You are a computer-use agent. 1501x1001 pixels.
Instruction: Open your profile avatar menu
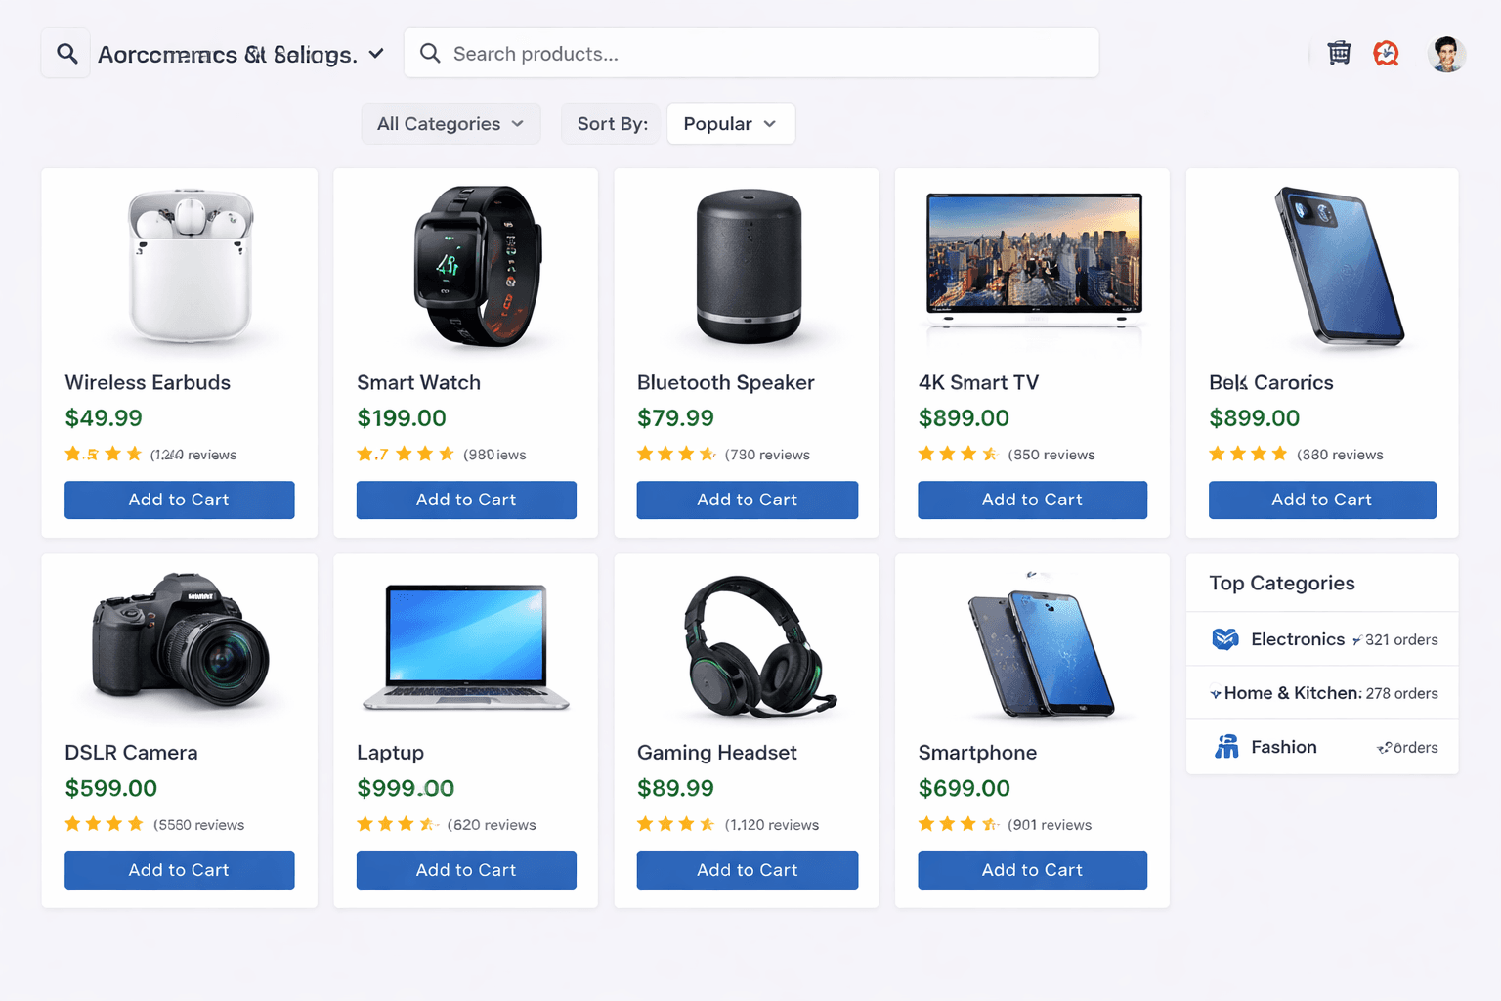(1447, 54)
